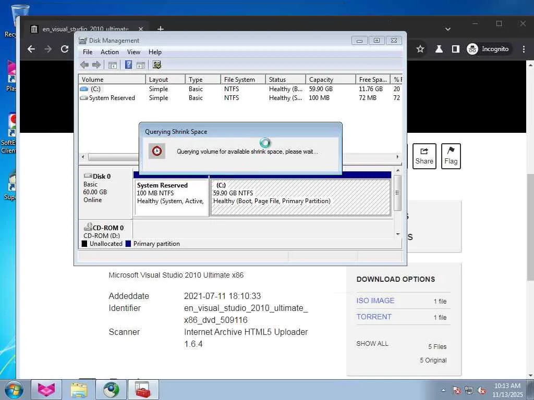Open the browser tab search chevron
The height and width of the screenshot is (400, 534).
coord(448,29)
